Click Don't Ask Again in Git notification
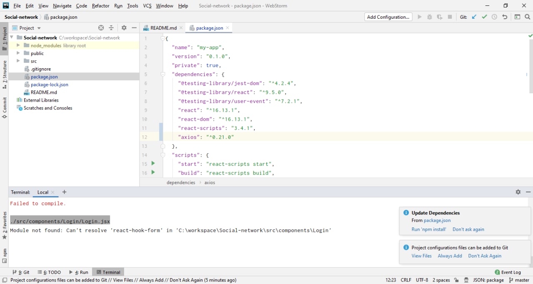This screenshot has width=533, height=284. coord(485,256)
